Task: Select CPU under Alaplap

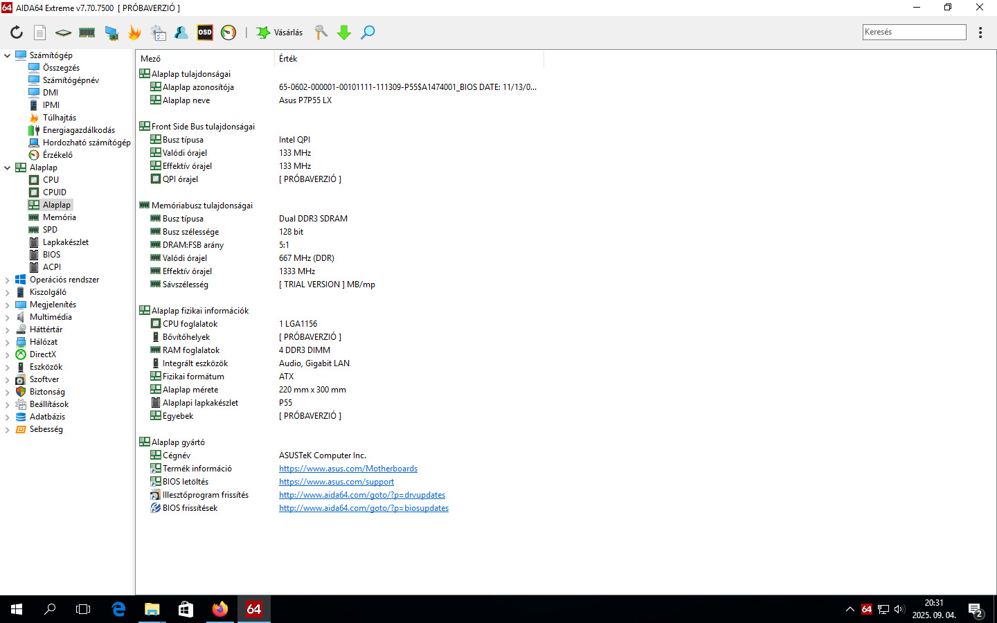Action: 51,180
